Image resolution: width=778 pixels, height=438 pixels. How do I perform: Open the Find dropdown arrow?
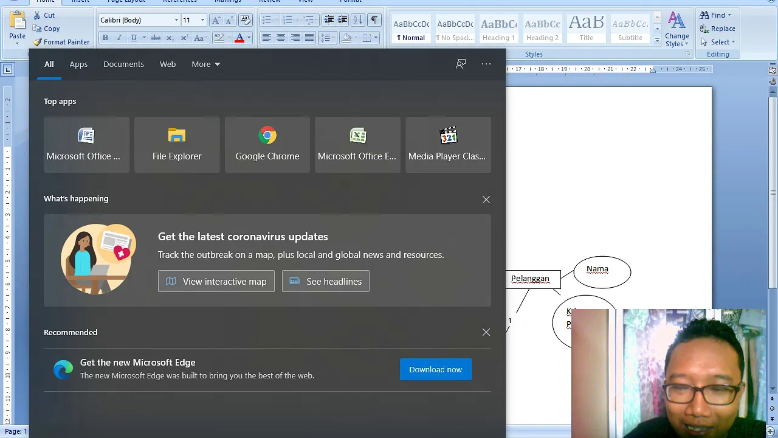(x=730, y=15)
